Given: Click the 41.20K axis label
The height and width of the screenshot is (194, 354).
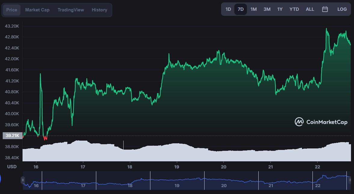Looking at the screenshot, I should point(12,81).
